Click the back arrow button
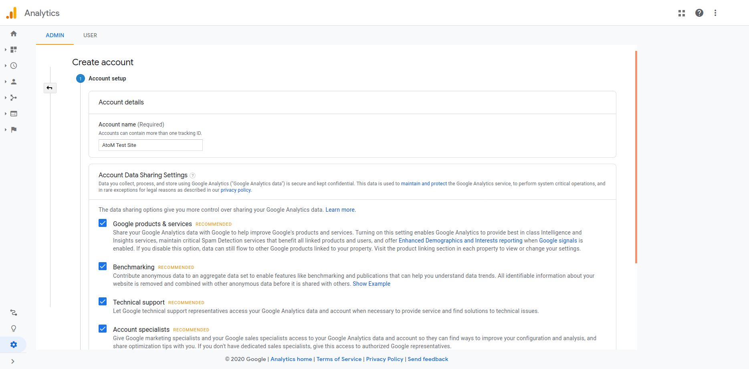This screenshot has width=749, height=369. [50, 88]
